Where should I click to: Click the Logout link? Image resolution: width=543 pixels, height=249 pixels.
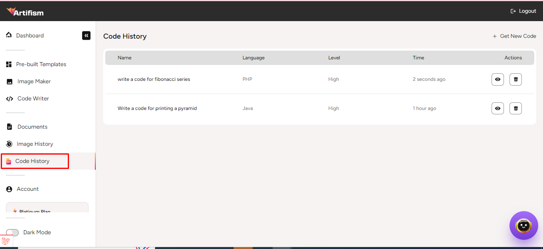pos(523,11)
